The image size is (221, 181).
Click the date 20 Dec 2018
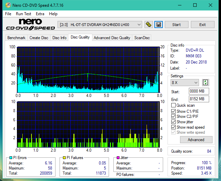click(196, 62)
